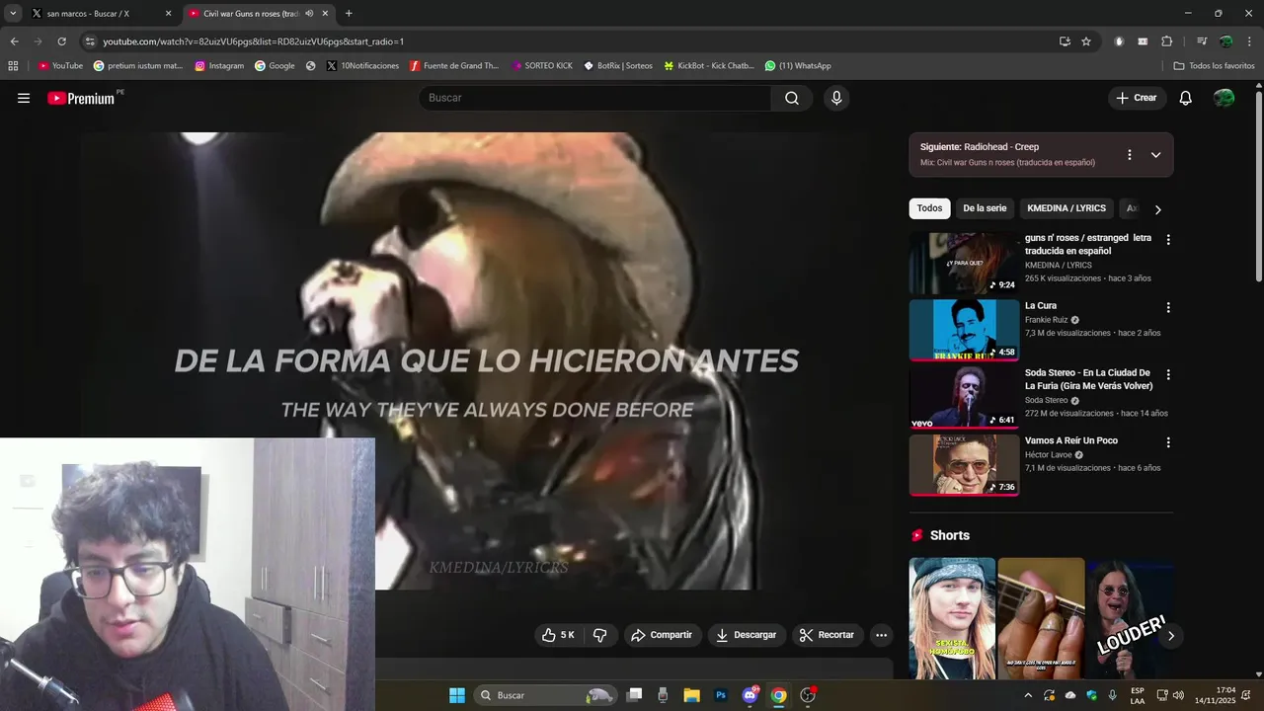Image resolution: width=1264 pixels, height=711 pixels.
Task: Open the Frankie Ruiz La Cura thumbnail
Action: click(x=964, y=330)
